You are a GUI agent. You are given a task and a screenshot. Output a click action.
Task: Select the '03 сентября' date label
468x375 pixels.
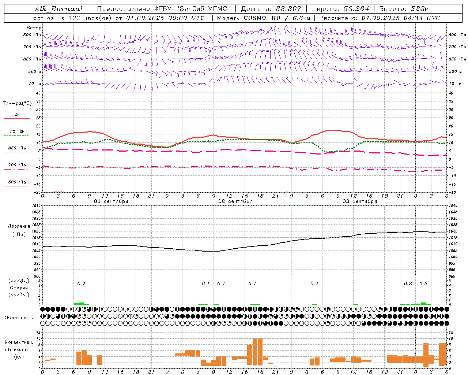click(x=360, y=201)
